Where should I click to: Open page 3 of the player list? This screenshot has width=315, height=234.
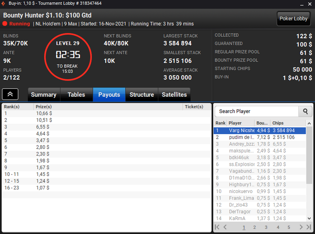(266, 227)
